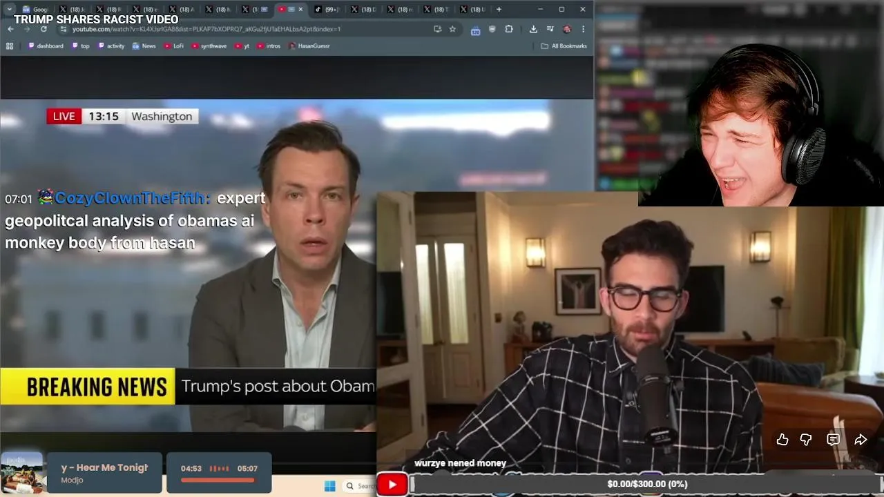Image resolution: width=884 pixels, height=497 pixels.
Task: Open the News bookmark
Action: click(x=144, y=46)
